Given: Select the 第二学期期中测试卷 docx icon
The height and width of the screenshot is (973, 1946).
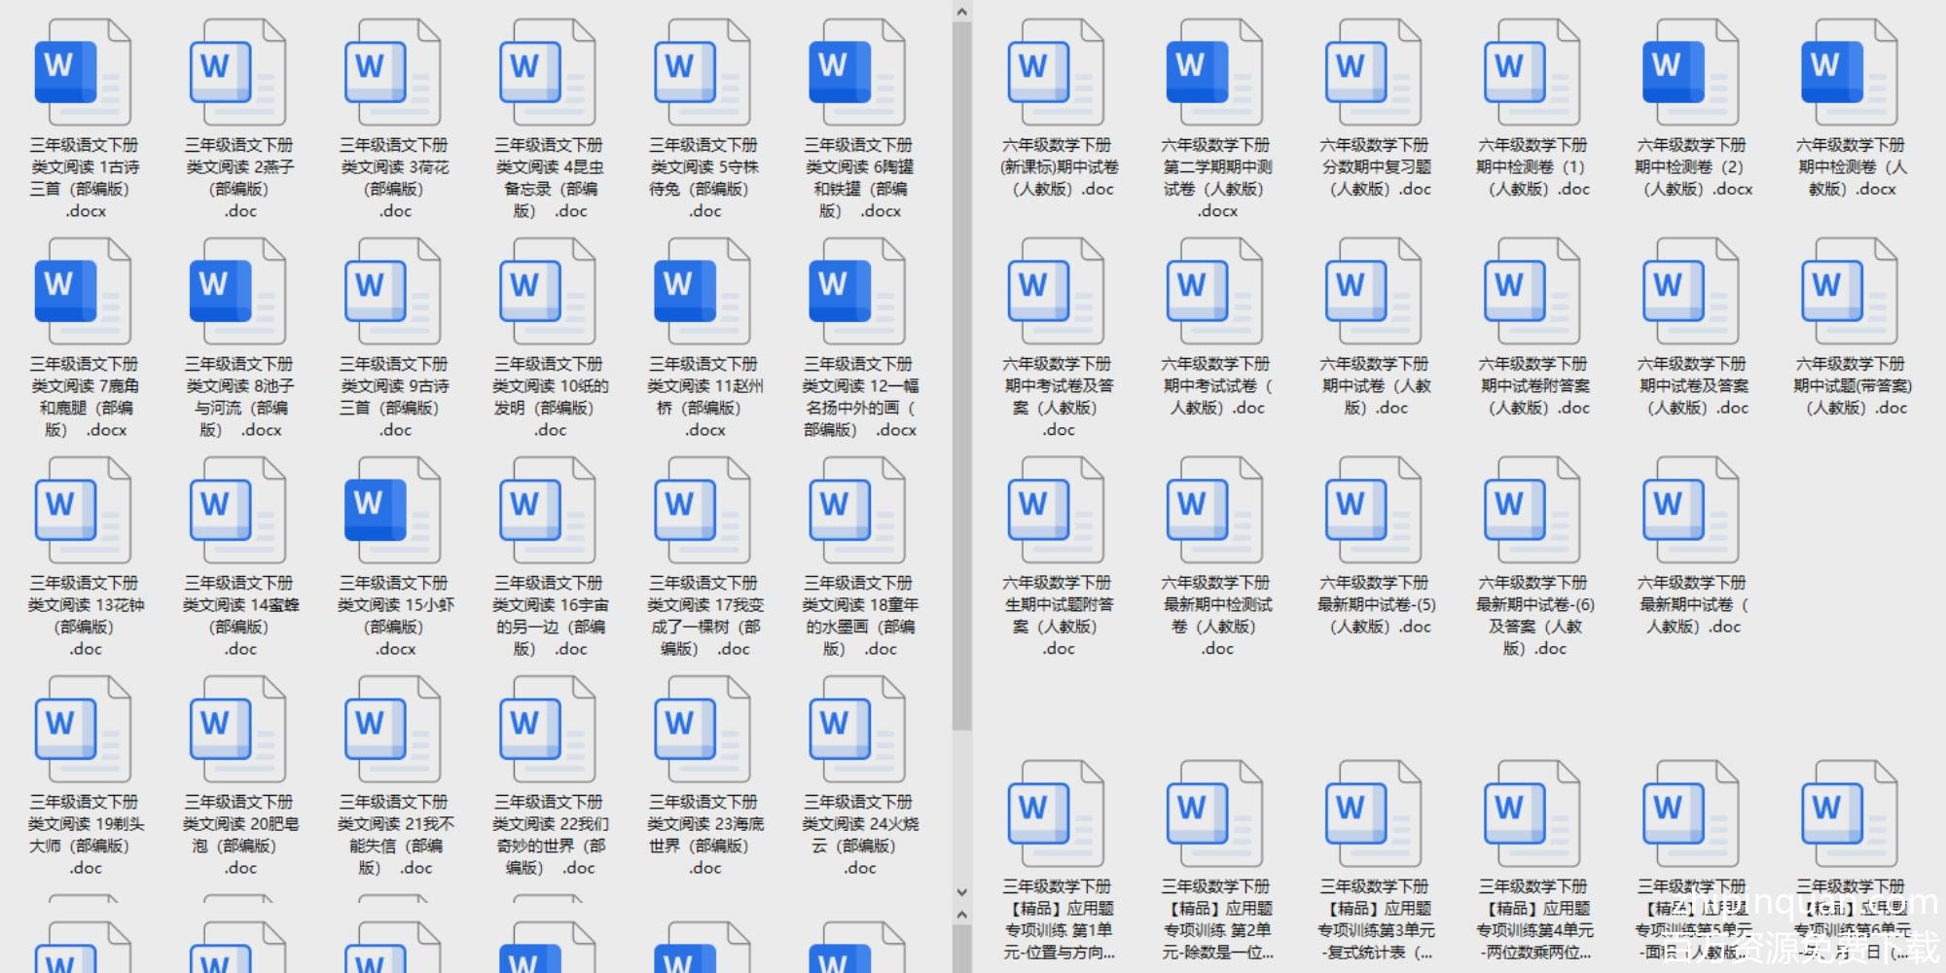Looking at the screenshot, I should click(x=1215, y=73).
